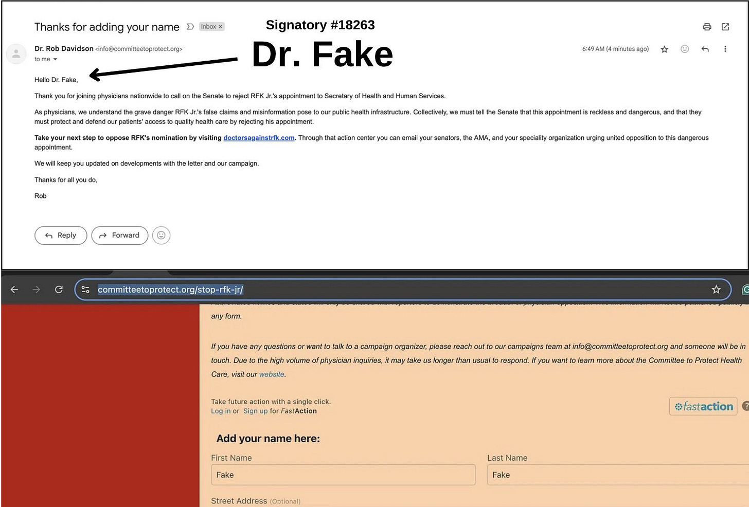Reload the committeetoprotect.org page
This screenshot has width=749, height=507.
click(59, 289)
